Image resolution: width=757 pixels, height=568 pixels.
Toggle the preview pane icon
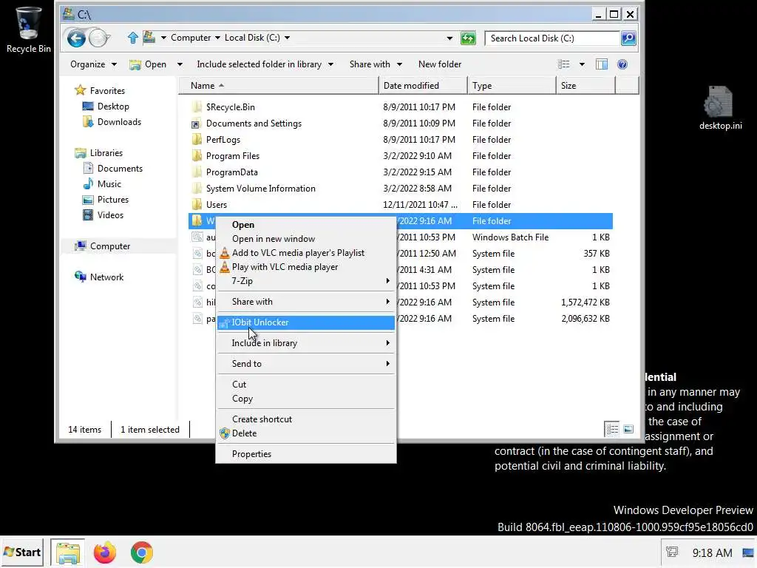(x=602, y=64)
